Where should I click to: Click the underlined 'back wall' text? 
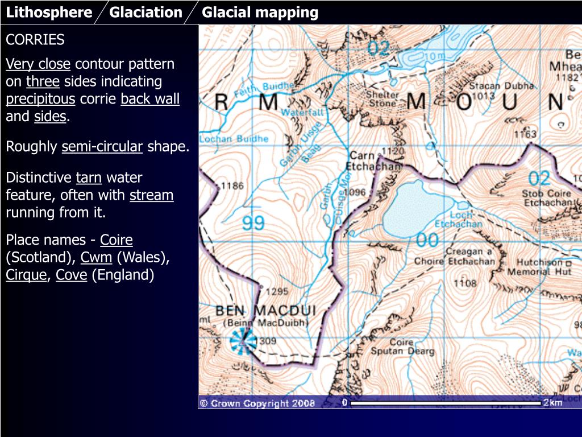click(150, 99)
